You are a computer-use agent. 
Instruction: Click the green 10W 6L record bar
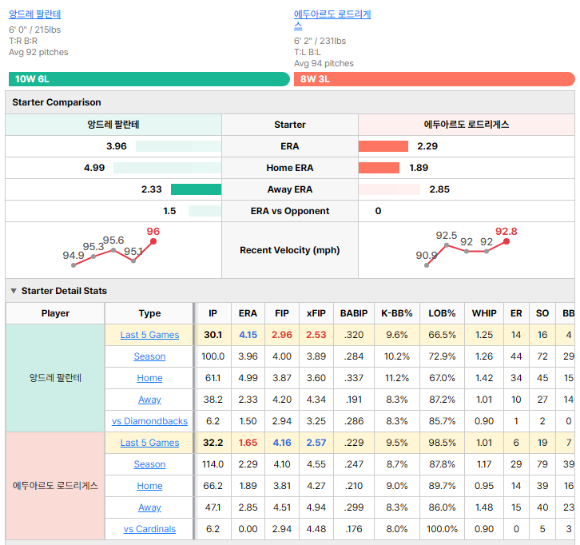coord(149,79)
